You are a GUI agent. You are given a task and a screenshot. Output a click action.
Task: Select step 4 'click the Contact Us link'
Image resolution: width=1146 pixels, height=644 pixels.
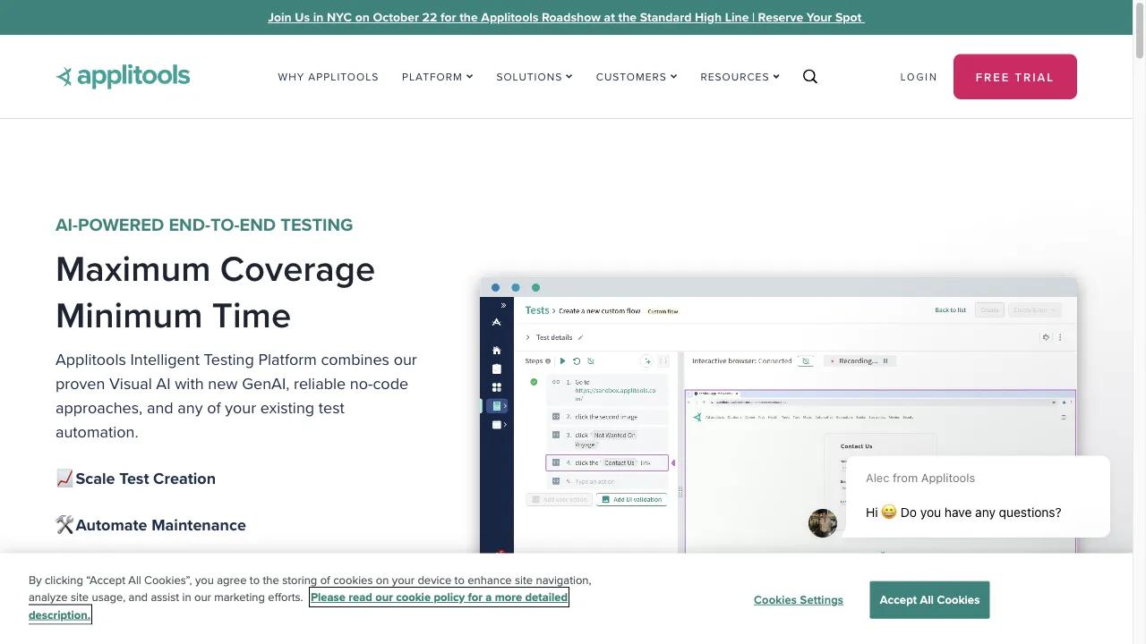click(x=607, y=462)
